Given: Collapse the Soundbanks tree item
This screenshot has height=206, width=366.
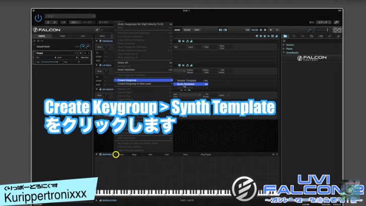Looking at the screenshot, I should tap(284, 53).
